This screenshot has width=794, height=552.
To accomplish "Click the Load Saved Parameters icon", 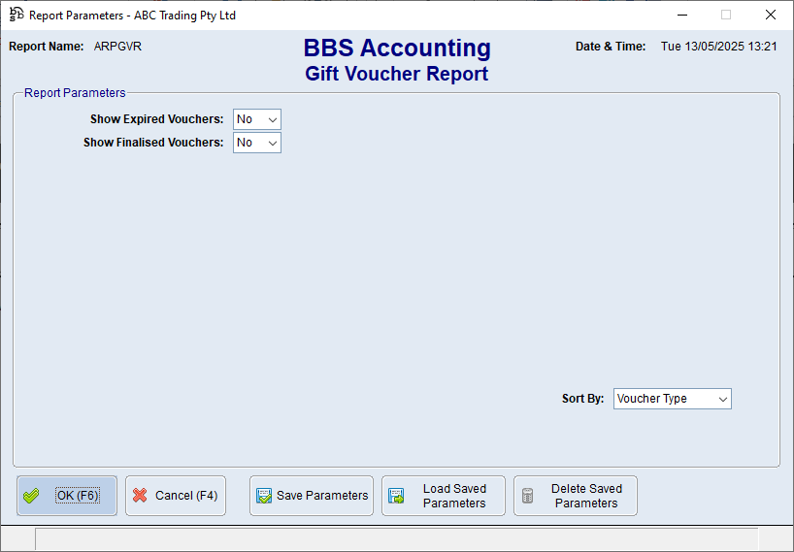I will (x=396, y=496).
